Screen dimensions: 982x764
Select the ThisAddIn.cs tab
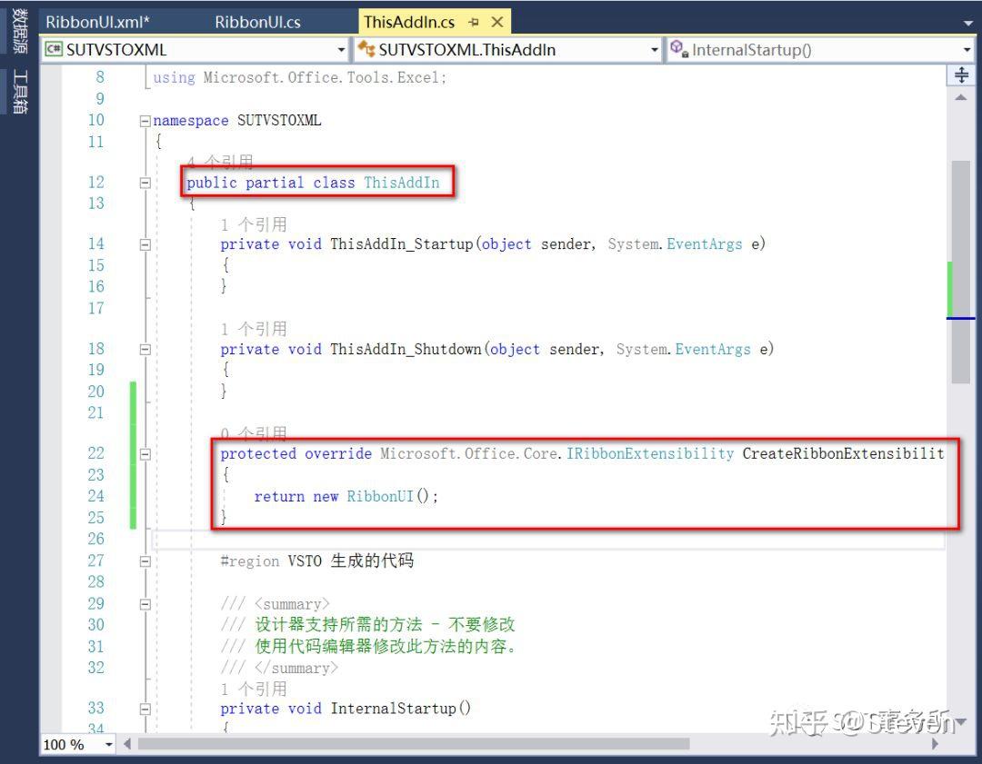[409, 22]
